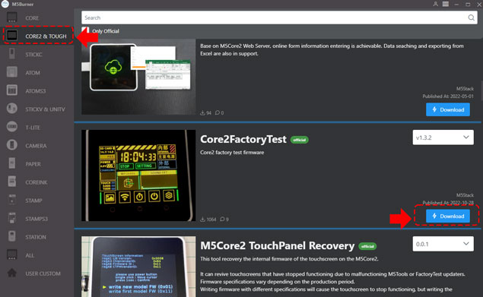Switch to the ATOM category label
The image size is (483, 297).
(x=33, y=73)
